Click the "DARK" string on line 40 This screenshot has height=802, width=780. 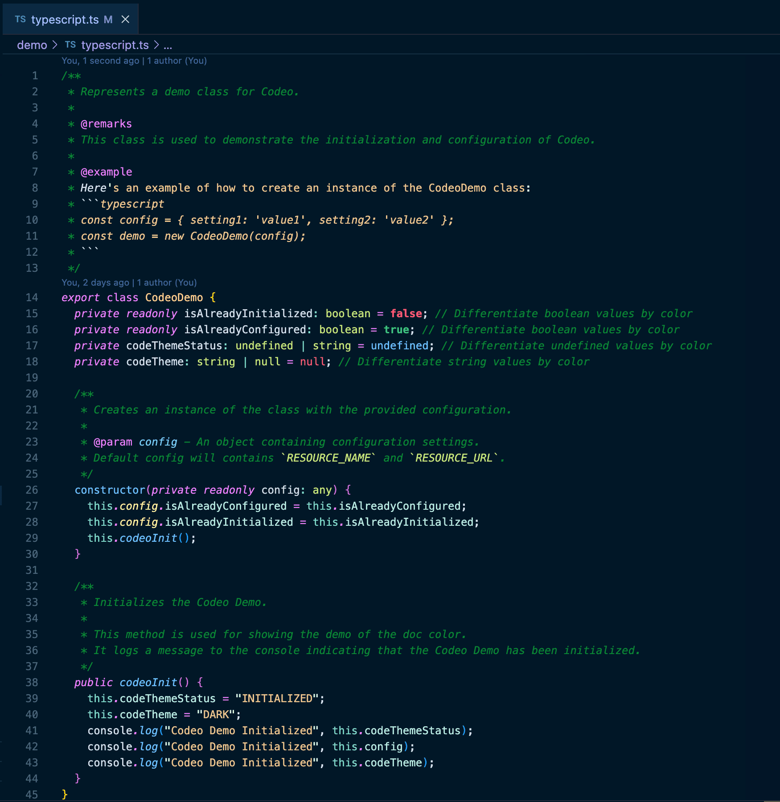click(x=216, y=715)
